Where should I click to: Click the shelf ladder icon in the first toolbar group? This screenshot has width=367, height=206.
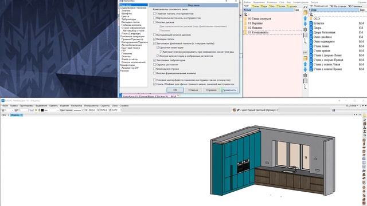305,35
